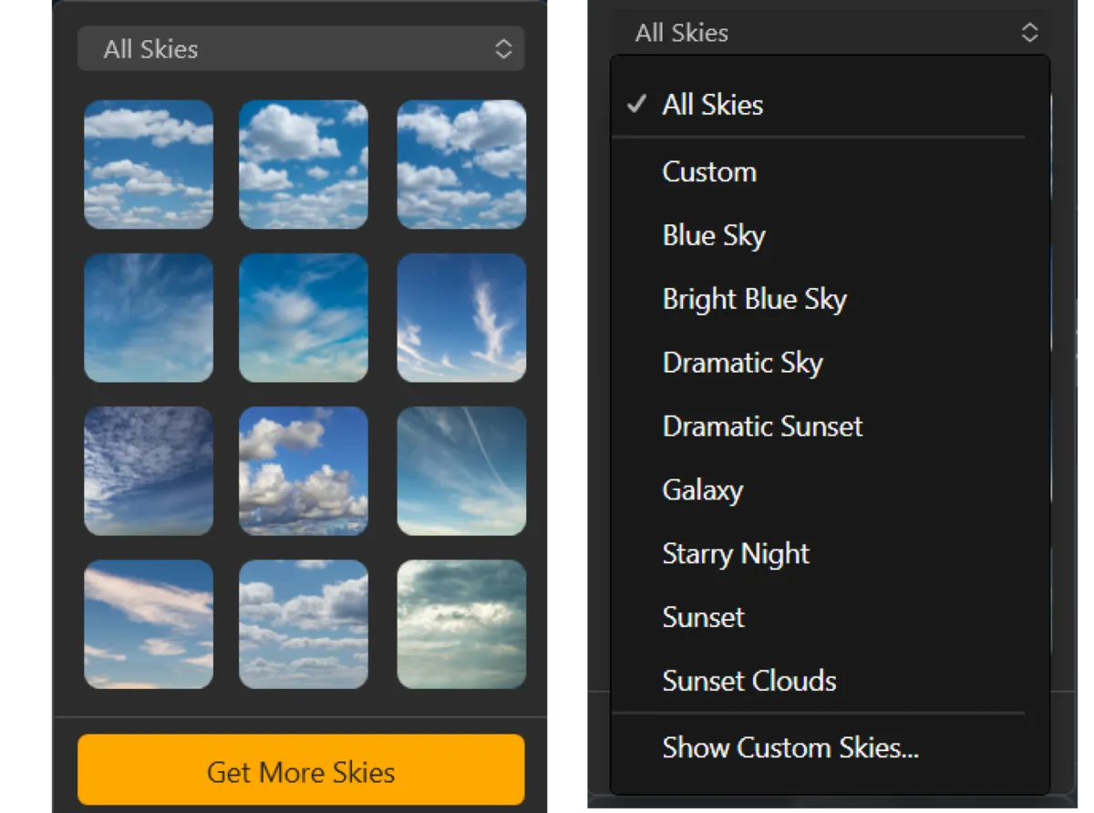Choose the sky preset with a contrail streak
Image resolution: width=1094 pixels, height=813 pixels.
461,470
